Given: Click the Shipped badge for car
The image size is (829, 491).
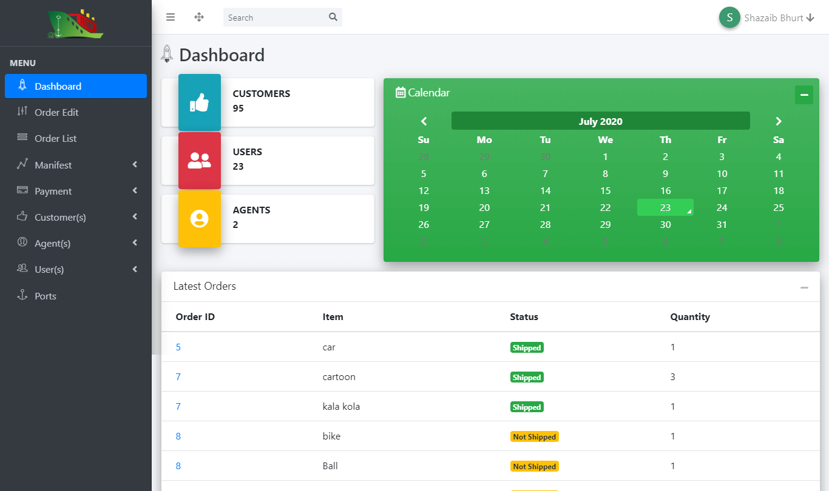Looking at the screenshot, I should pyautogui.click(x=527, y=348).
